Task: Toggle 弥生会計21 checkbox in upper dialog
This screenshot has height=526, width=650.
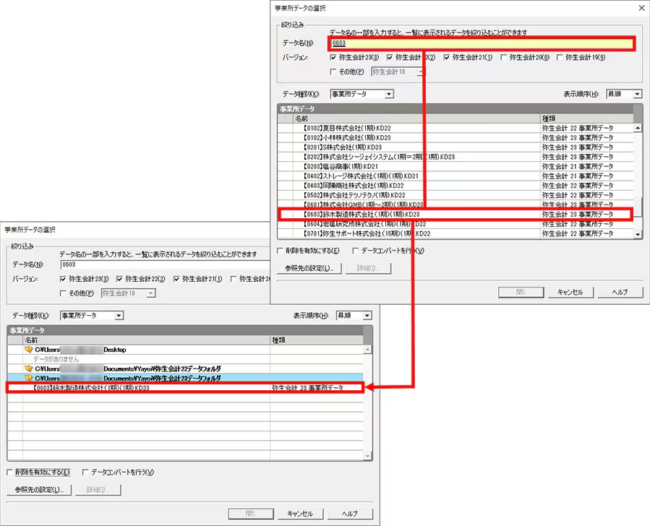Action: coord(446,58)
